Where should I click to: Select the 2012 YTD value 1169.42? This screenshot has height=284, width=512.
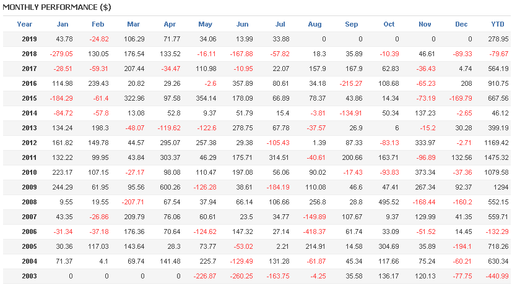[x=497, y=143]
